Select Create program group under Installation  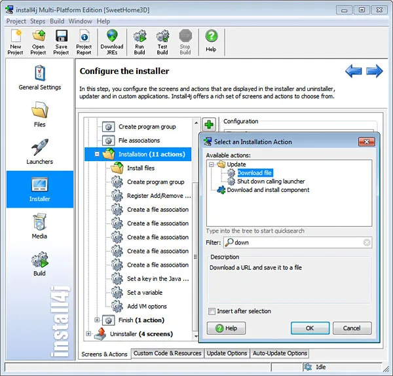tap(156, 182)
